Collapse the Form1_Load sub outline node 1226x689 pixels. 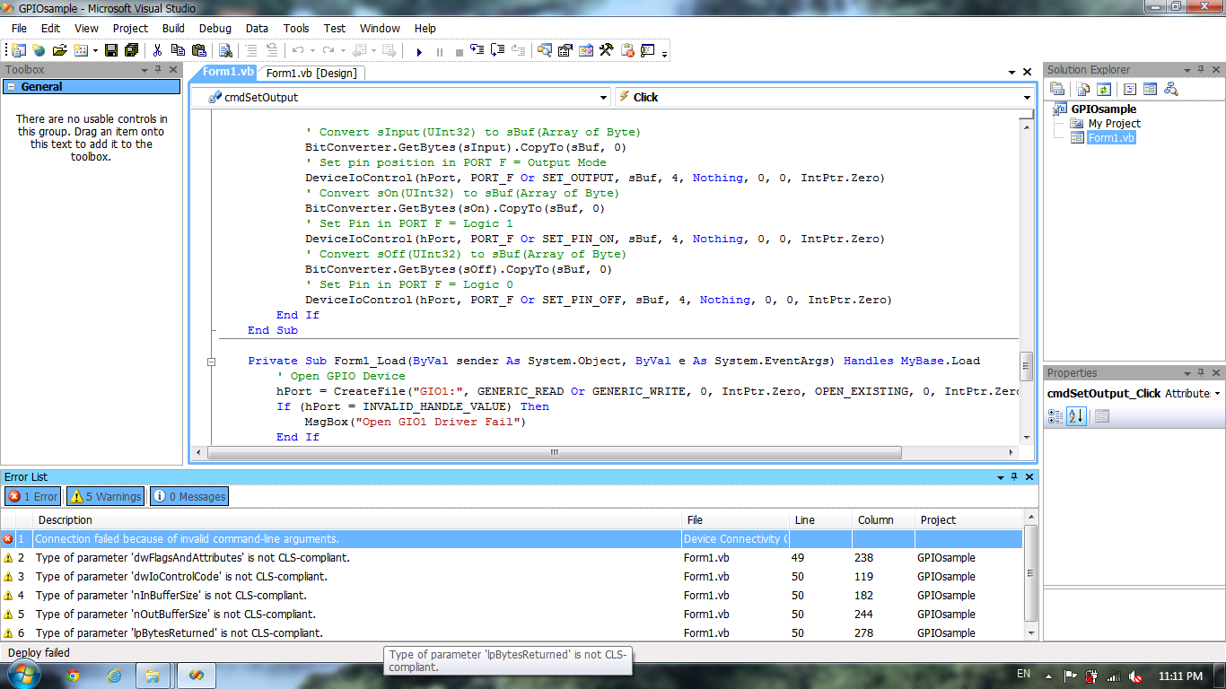(x=212, y=362)
